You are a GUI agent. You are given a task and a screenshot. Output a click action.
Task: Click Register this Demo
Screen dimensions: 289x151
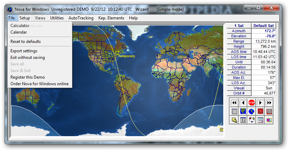click(x=40, y=77)
